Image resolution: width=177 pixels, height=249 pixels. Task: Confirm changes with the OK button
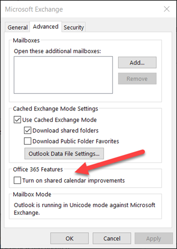[69, 238]
